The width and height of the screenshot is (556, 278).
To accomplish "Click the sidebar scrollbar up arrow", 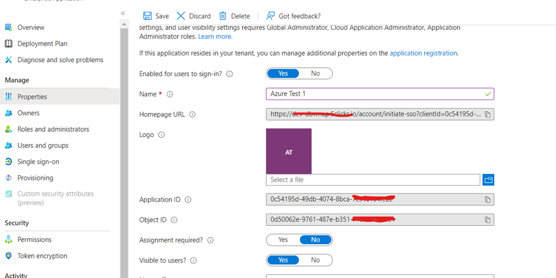I will [x=124, y=24].
